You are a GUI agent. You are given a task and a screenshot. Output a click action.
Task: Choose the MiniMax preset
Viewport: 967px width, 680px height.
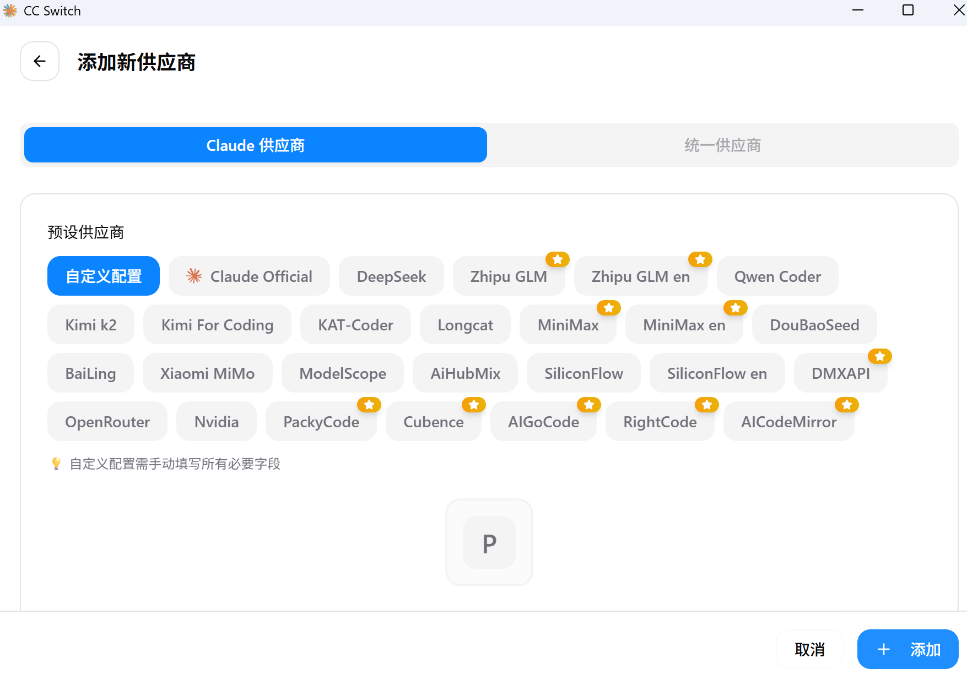pyautogui.click(x=568, y=324)
